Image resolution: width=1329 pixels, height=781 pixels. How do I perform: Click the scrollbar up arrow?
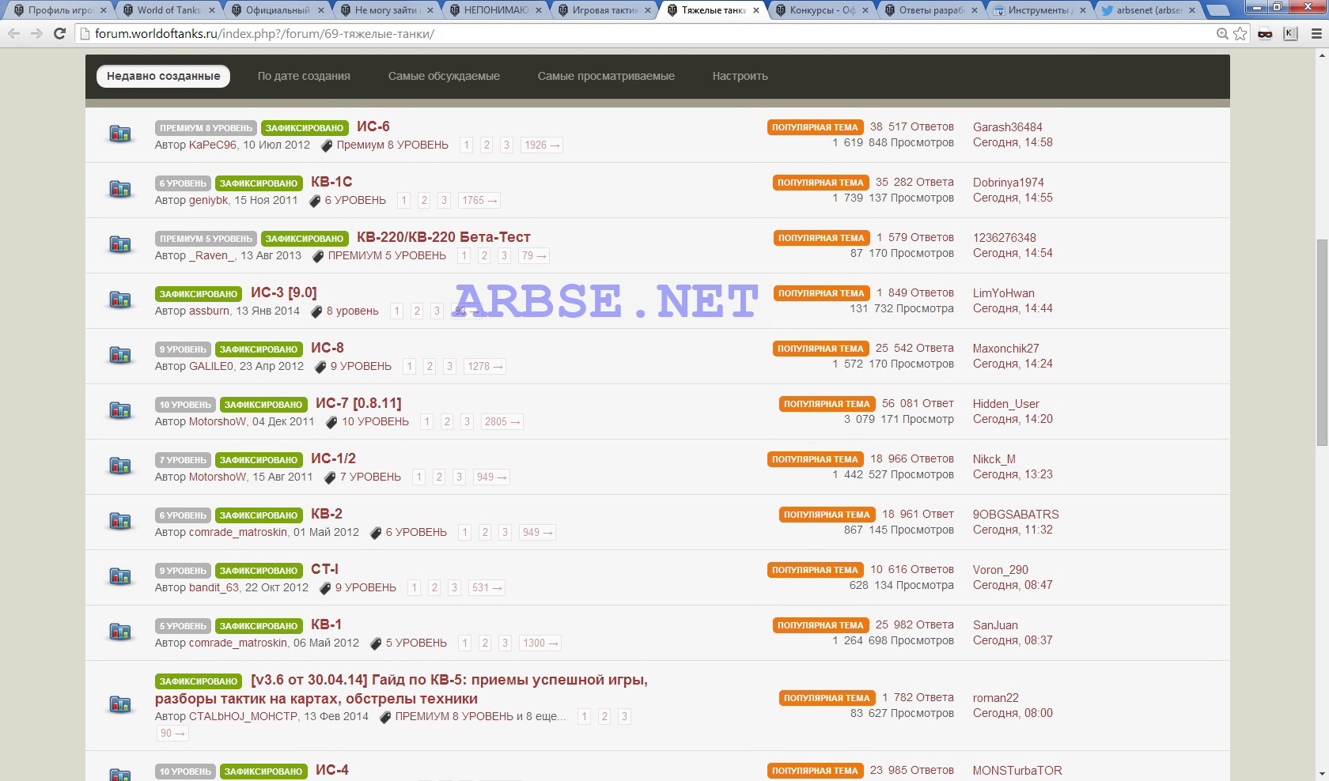pyautogui.click(x=1322, y=55)
